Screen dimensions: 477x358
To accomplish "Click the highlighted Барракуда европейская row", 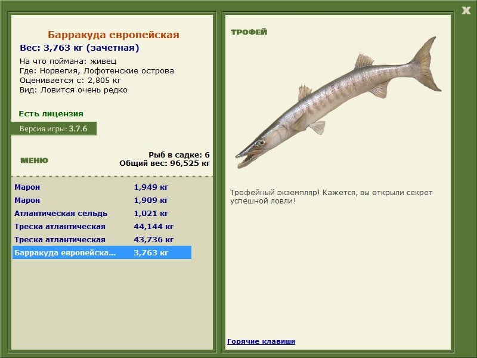I will click(101, 252).
